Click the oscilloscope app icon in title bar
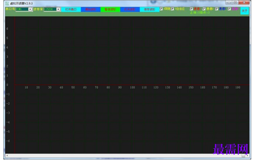 7,3
